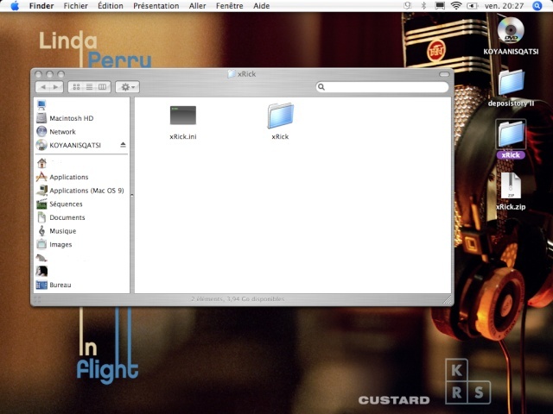The image size is (553, 414).
Task: Open the Aide menu
Action: coord(261,6)
